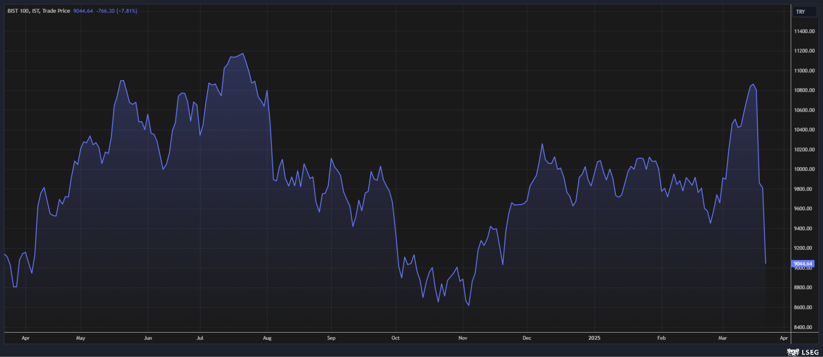Click the Apr date label following Mar
The image size is (823, 357).
[784, 338]
